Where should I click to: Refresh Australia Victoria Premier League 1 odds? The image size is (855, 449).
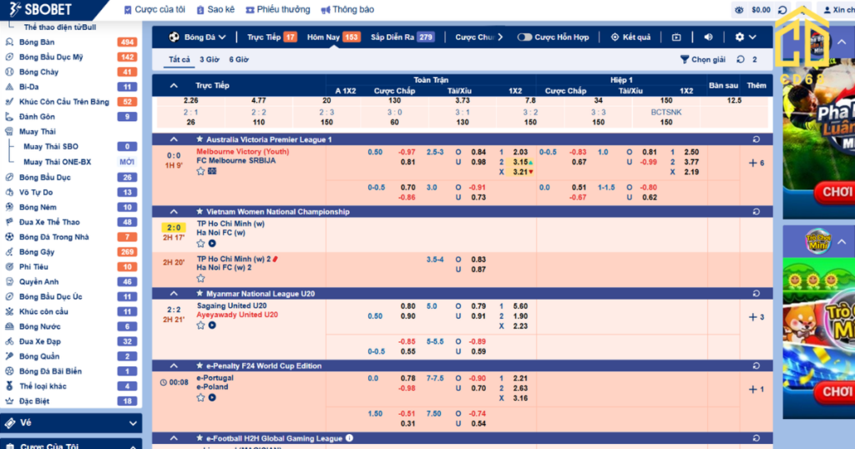756,139
